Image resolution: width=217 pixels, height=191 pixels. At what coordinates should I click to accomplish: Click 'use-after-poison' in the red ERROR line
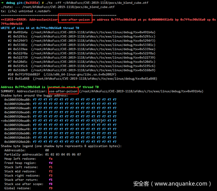click(x=76, y=20)
